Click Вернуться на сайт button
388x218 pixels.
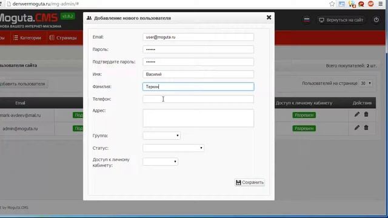[341, 20]
